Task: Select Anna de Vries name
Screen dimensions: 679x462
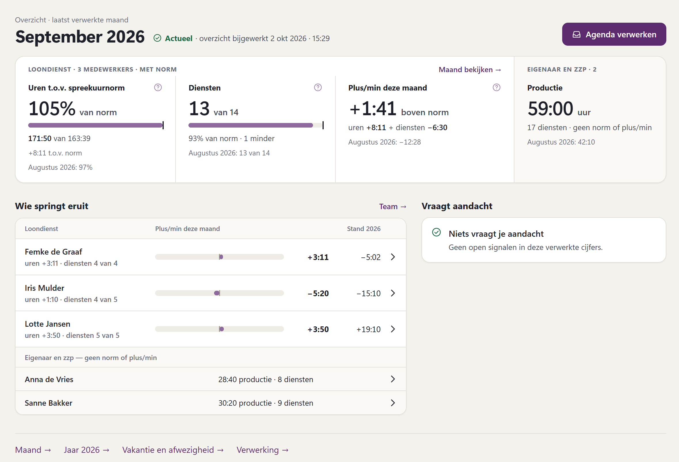Action: click(49, 380)
